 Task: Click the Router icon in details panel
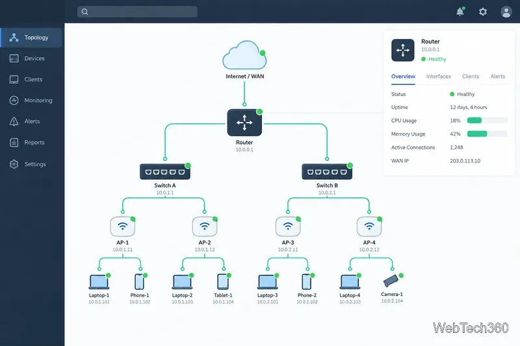pos(403,51)
